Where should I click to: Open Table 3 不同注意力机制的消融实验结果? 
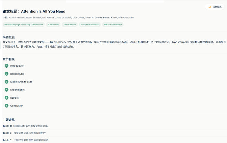pyautogui.click(x=25, y=140)
